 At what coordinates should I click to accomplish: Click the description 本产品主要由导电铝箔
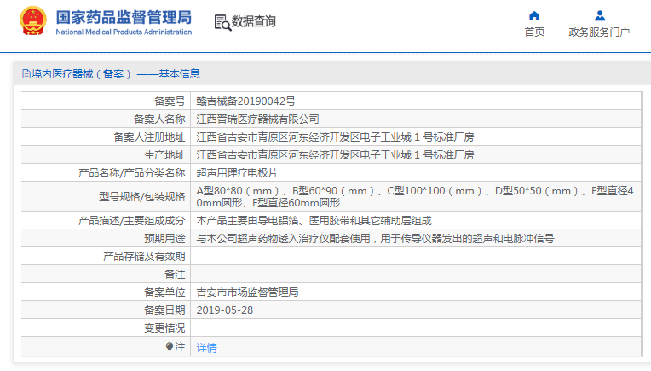click(x=314, y=221)
